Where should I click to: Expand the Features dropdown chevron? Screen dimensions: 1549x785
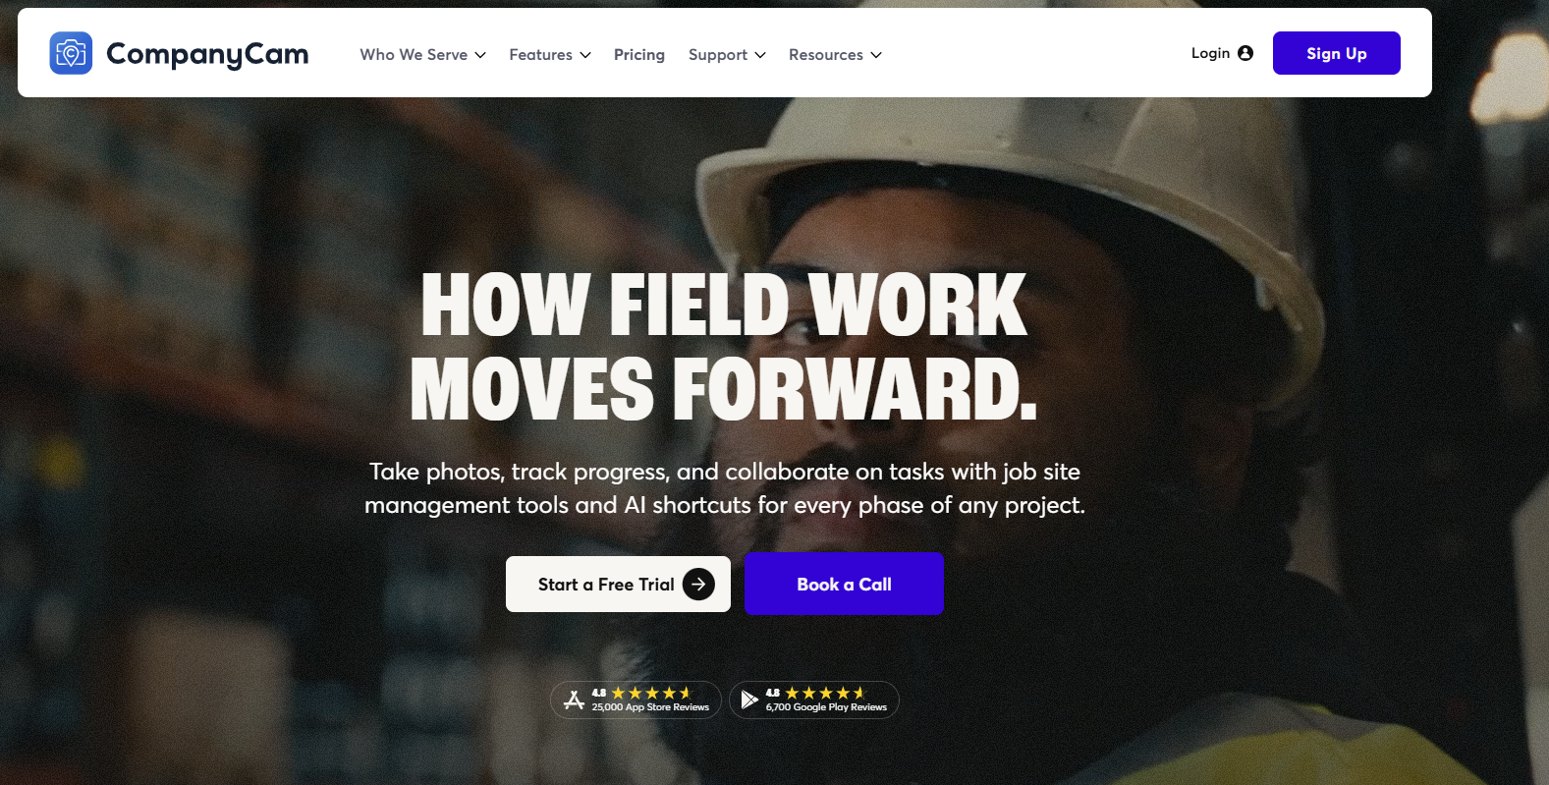click(585, 55)
